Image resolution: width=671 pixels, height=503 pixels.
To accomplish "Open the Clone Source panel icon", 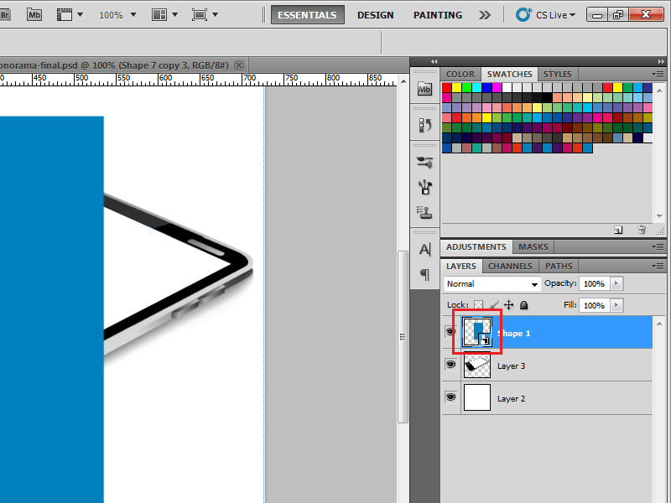I will tap(424, 162).
